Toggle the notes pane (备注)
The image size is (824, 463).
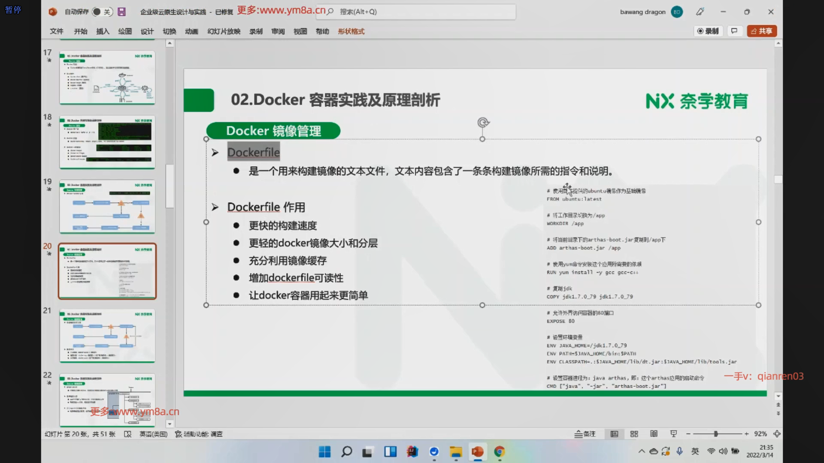coord(585,434)
